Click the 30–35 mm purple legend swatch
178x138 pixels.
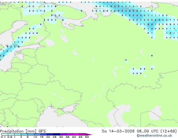63,134
